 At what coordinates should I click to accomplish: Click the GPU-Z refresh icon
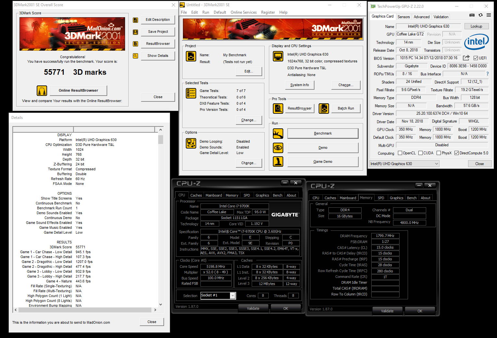480,15
